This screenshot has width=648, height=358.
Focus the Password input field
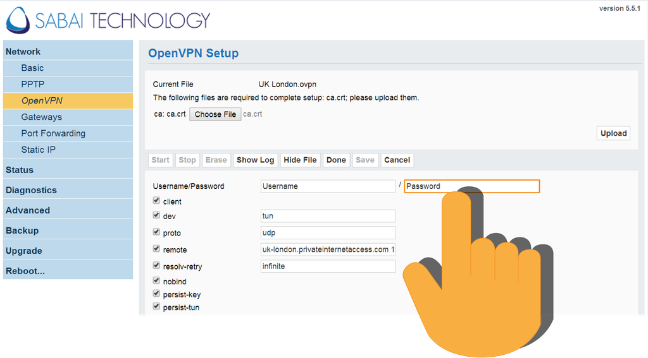point(471,186)
